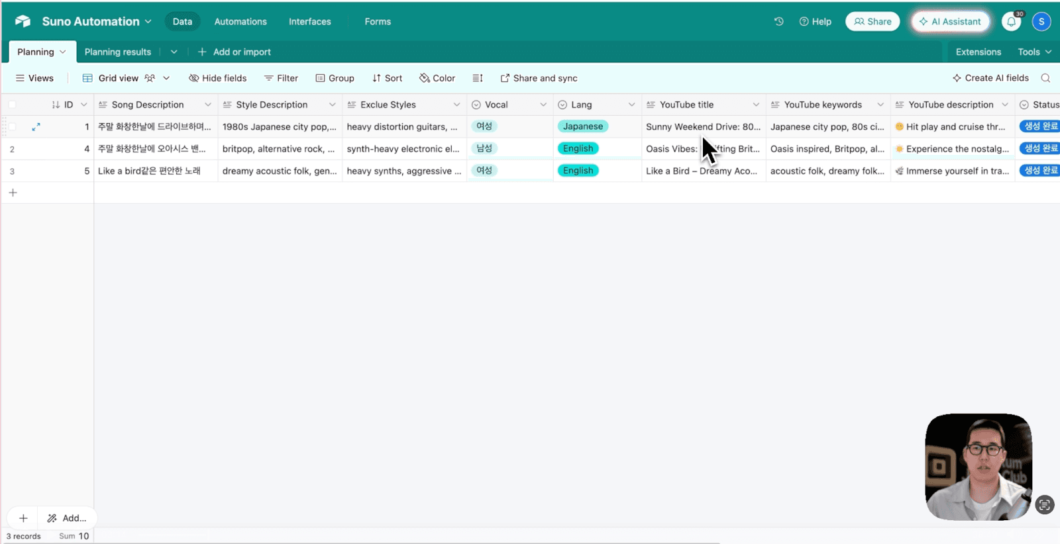Expand record one with expand icon
This screenshot has width=1060, height=544.
click(x=36, y=126)
